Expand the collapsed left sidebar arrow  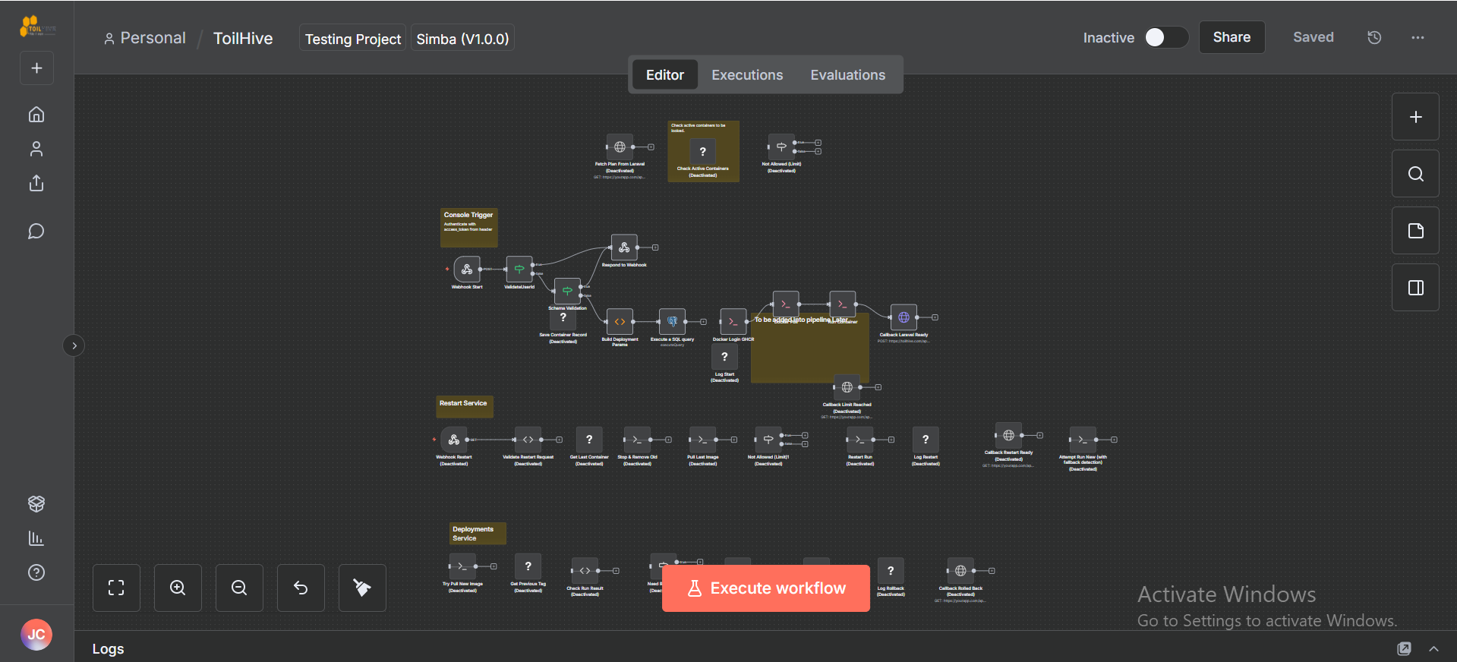(74, 345)
